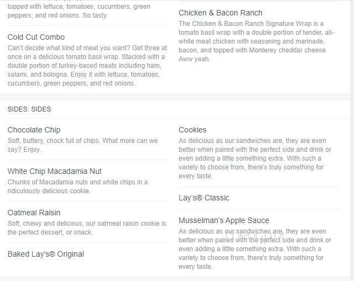The image size is (354, 281).
Task: Select the Chicken & Bacon Ranch heading
Action: (220, 13)
